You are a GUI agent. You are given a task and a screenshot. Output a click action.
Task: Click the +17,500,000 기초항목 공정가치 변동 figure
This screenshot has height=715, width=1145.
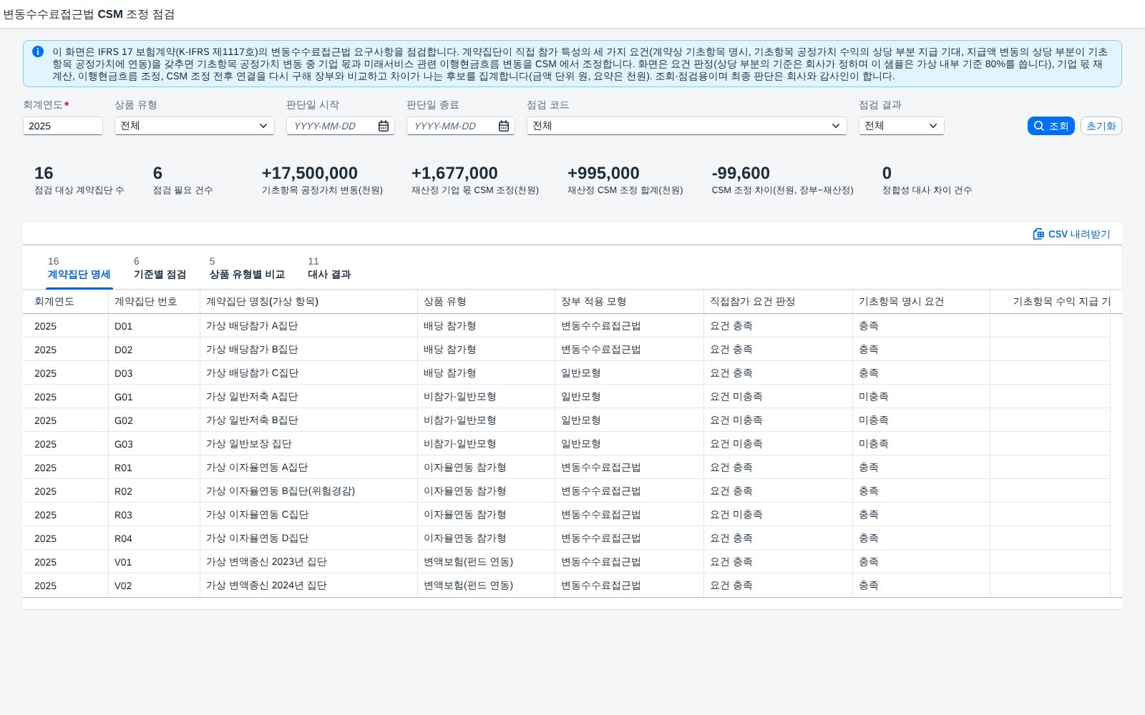[x=310, y=173]
